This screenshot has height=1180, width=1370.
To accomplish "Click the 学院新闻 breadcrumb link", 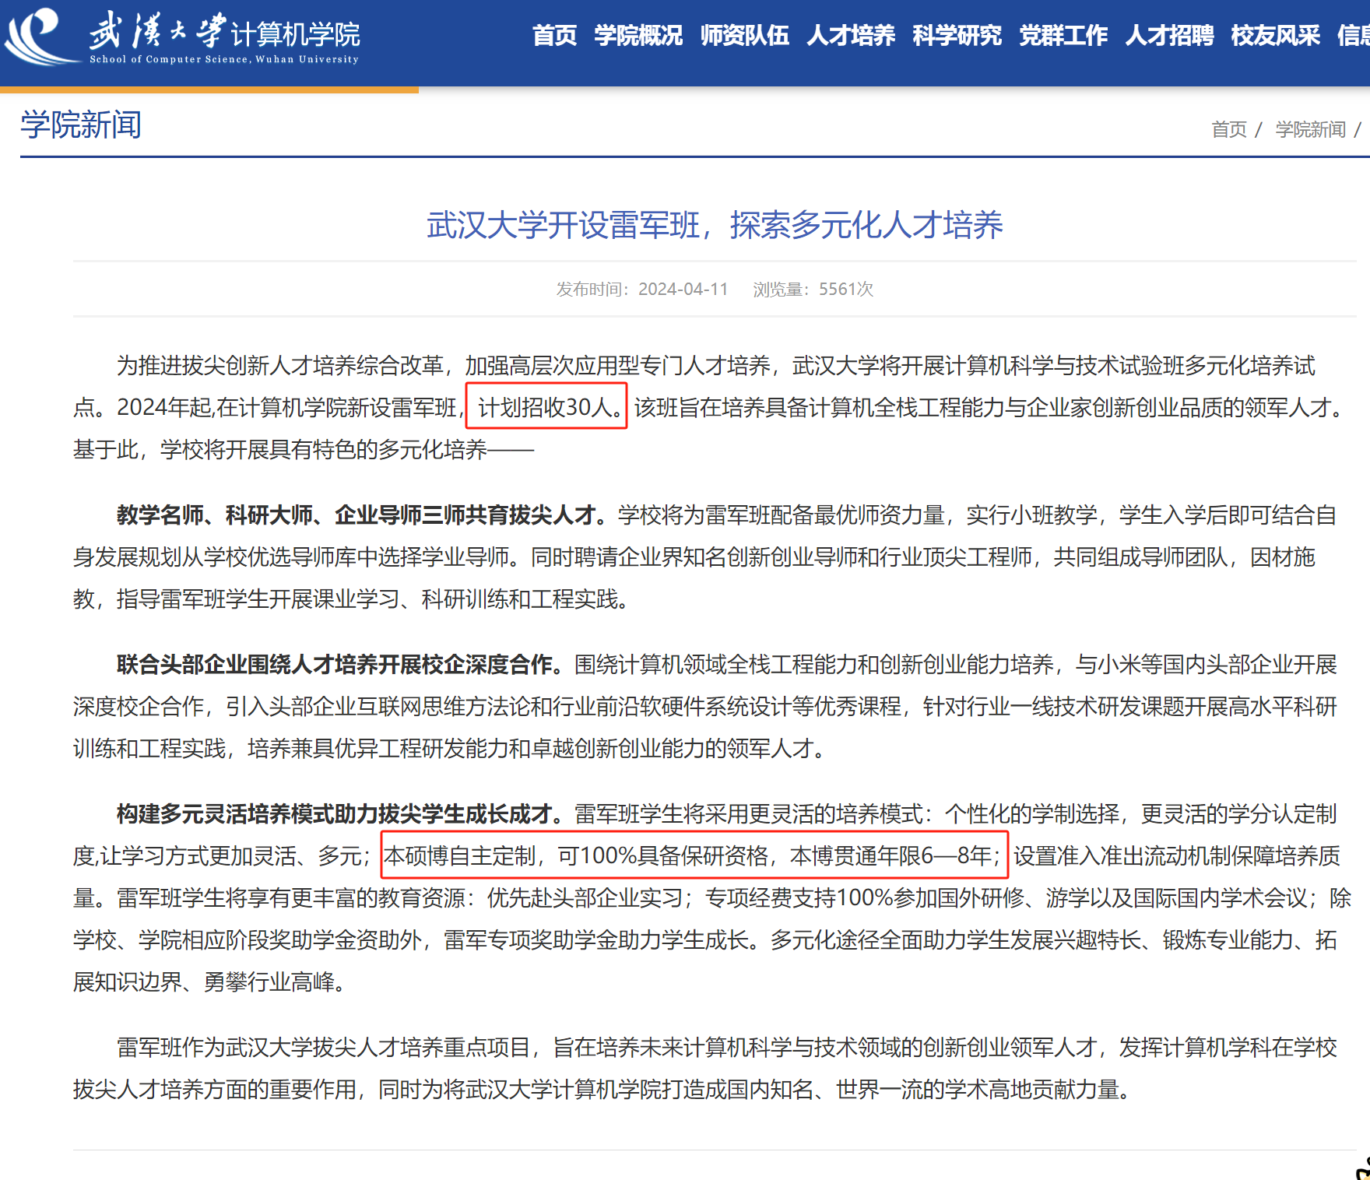I will click(1310, 129).
